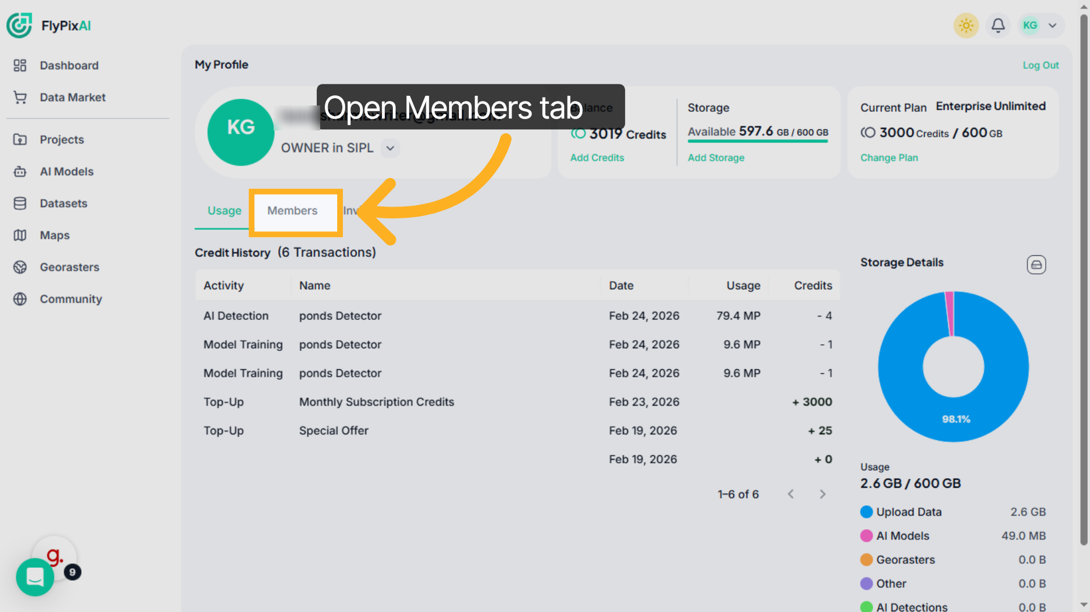
Task: Open the AI Models robot icon
Action: pos(20,171)
